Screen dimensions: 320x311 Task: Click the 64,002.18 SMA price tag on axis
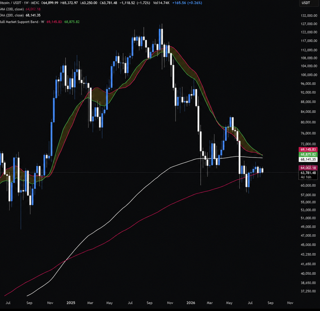click(308, 168)
